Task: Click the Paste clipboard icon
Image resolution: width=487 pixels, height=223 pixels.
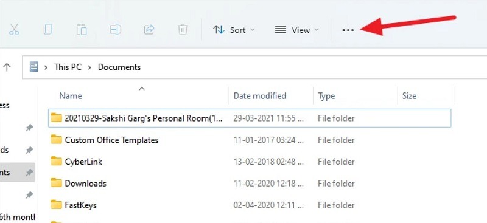Action: tap(82, 30)
